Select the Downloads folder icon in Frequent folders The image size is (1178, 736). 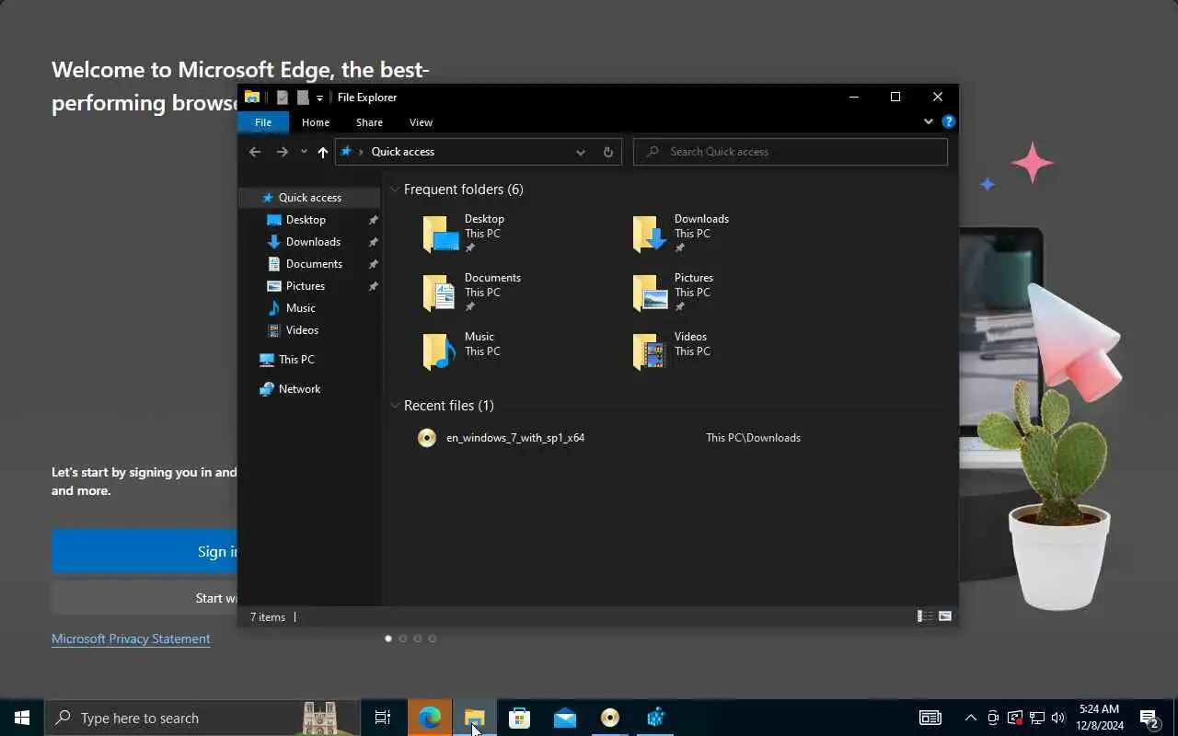[x=650, y=234]
